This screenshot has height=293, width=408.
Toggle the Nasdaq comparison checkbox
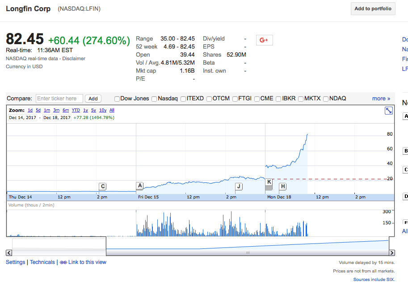click(x=154, y=99)
